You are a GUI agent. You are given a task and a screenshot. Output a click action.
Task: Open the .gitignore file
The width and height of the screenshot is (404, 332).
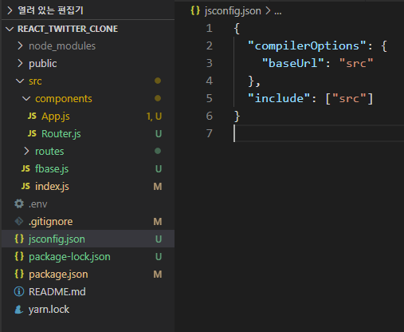pos(50,222)
